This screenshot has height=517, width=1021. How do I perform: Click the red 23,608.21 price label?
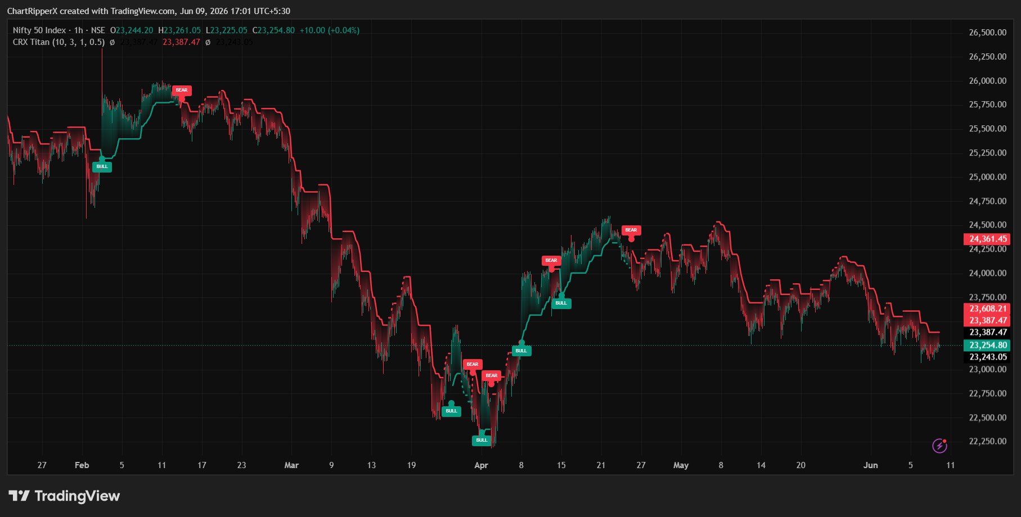(x=987, y=309)
